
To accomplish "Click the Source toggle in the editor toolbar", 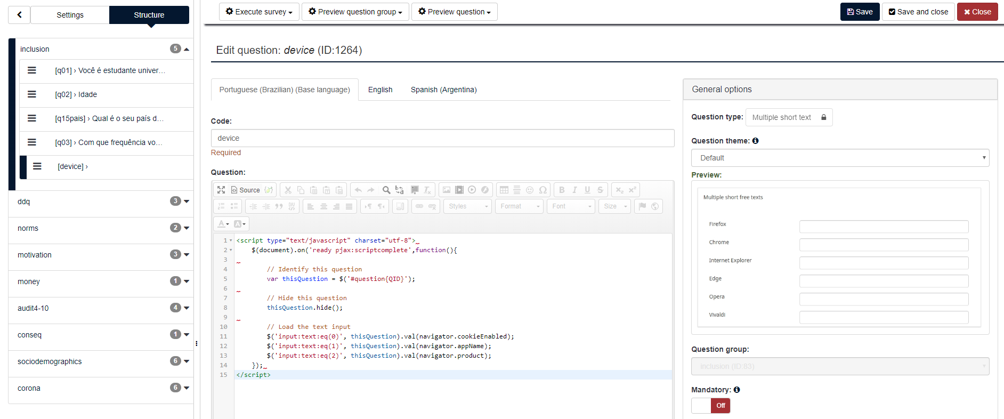I will (245, 190).
